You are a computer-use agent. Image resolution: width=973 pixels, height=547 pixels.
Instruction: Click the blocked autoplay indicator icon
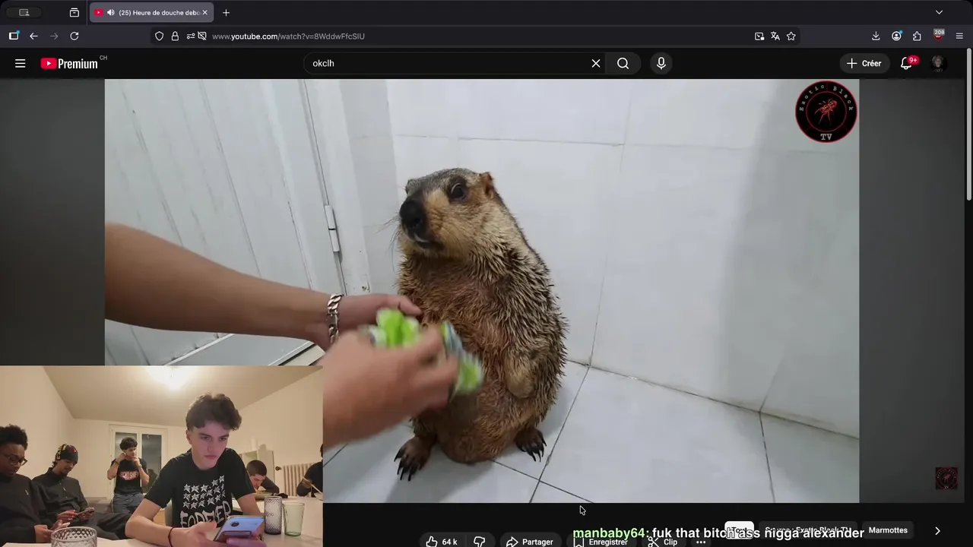[x=202, y=36]
